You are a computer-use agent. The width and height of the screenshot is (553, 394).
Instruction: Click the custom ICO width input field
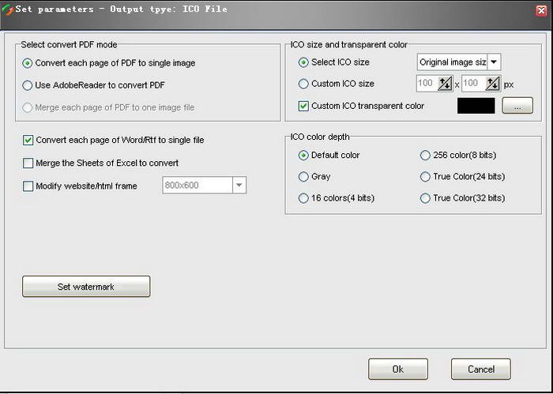(427, 84)
